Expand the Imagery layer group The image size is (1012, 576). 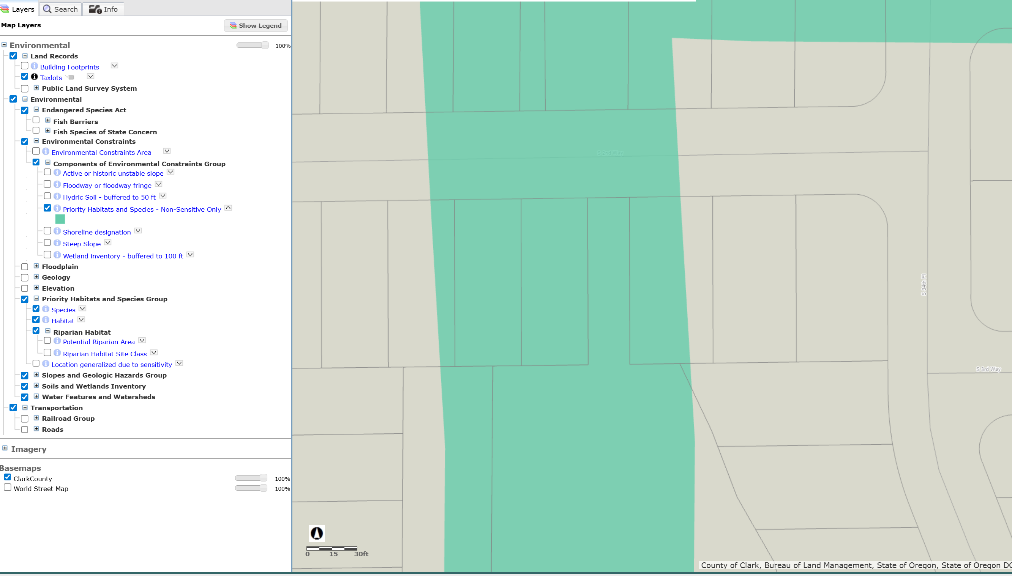click(5, 448)
